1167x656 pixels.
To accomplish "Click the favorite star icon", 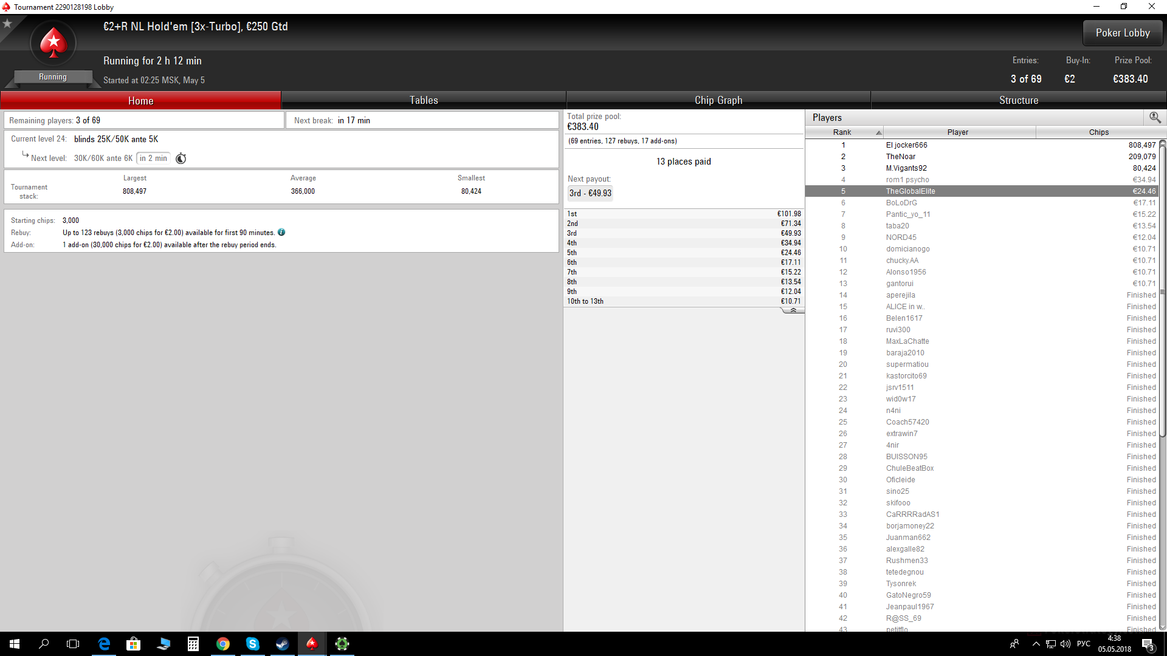I will 7,24.
